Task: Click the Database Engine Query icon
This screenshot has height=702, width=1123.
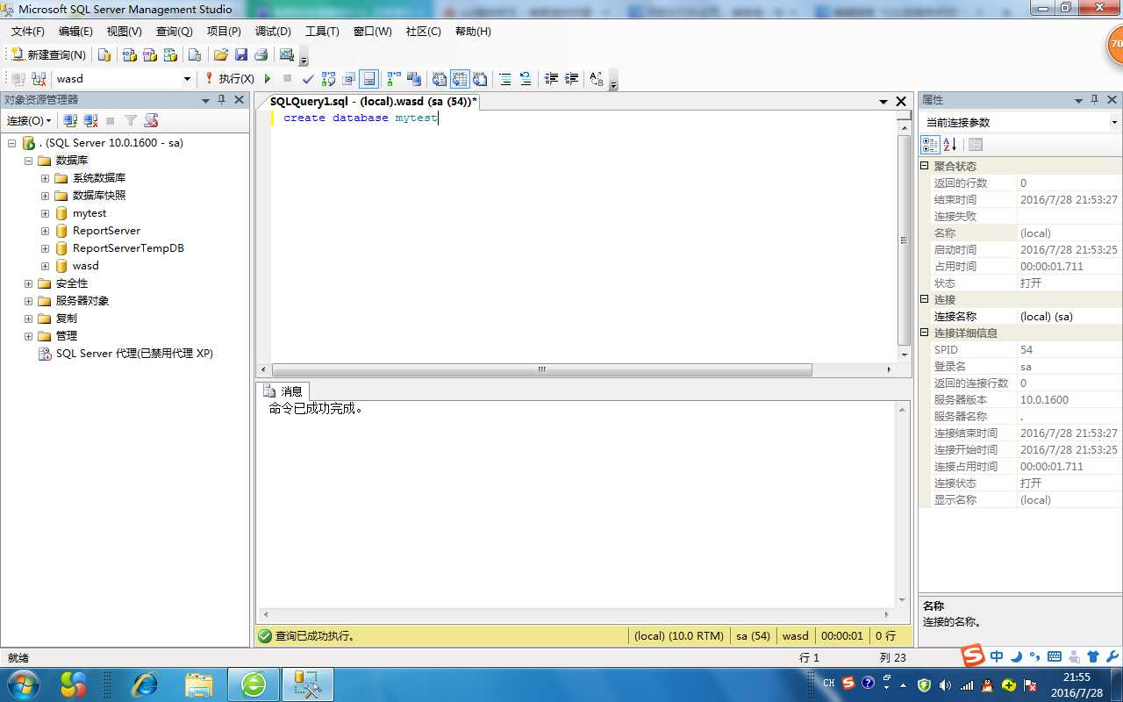Action: point(105,54)
